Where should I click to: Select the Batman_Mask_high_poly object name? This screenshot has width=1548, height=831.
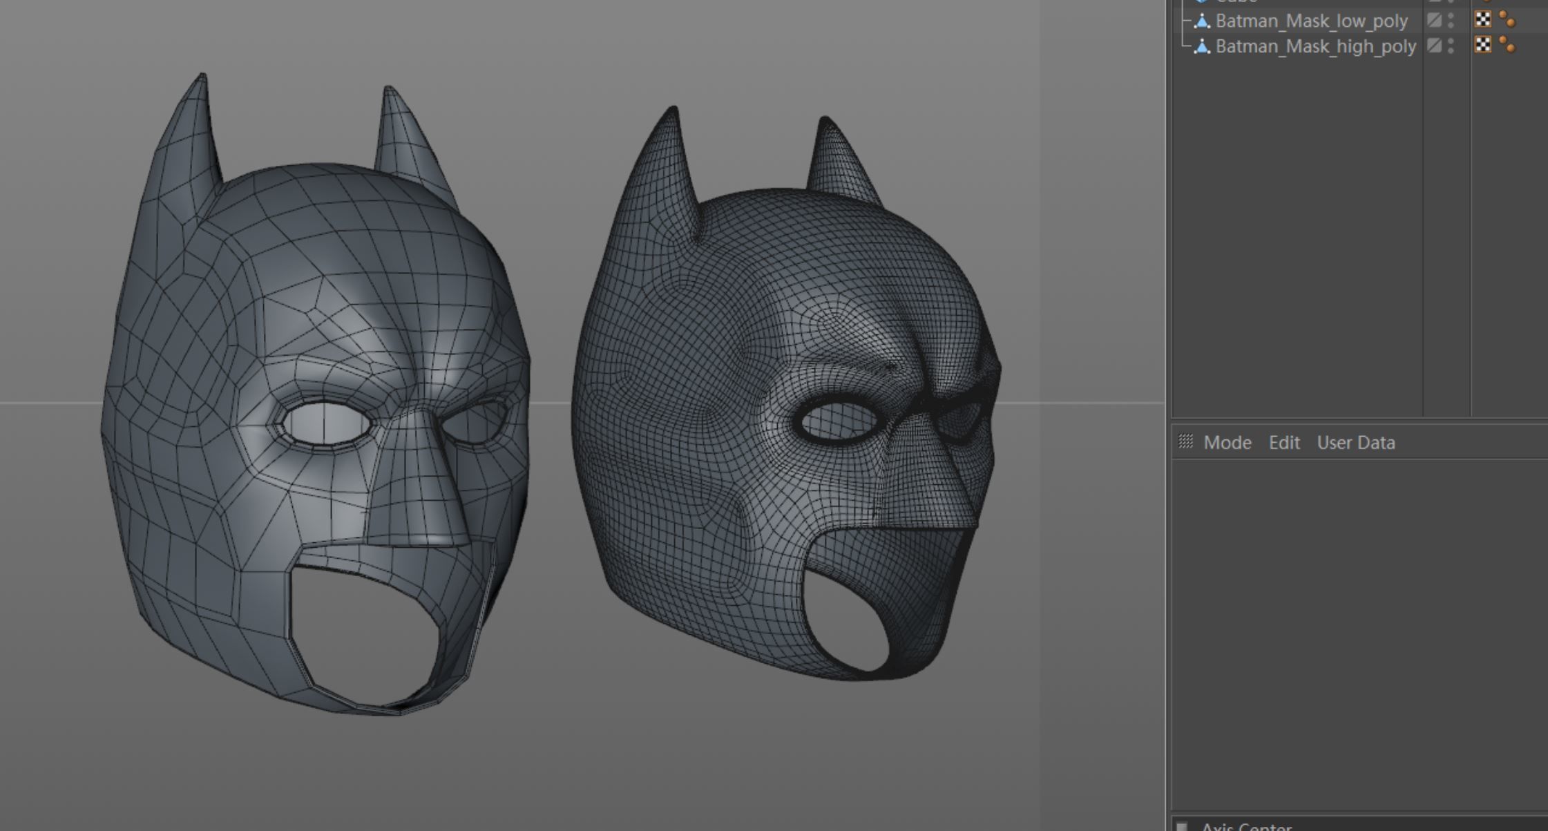coord(1315,46)
